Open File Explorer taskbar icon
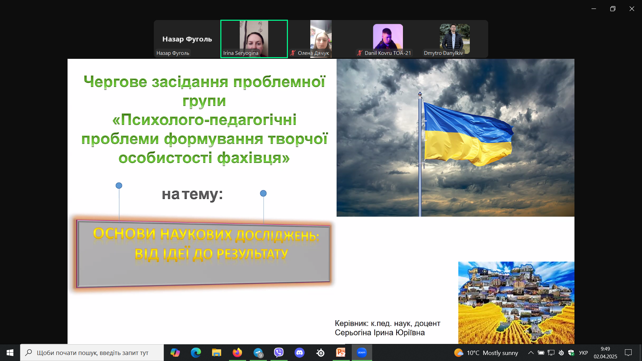This screenshot has width=642, height=361. (x=216, y=353)
